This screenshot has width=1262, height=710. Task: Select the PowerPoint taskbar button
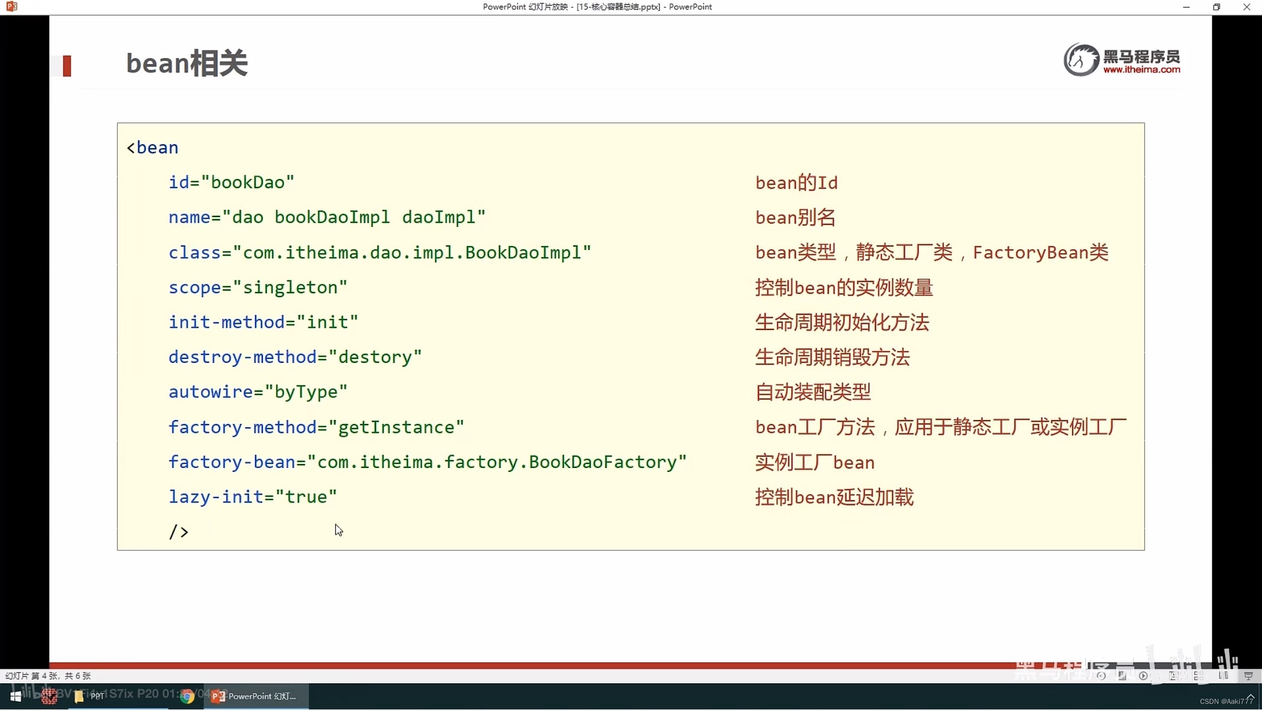(x=256, y=696)
